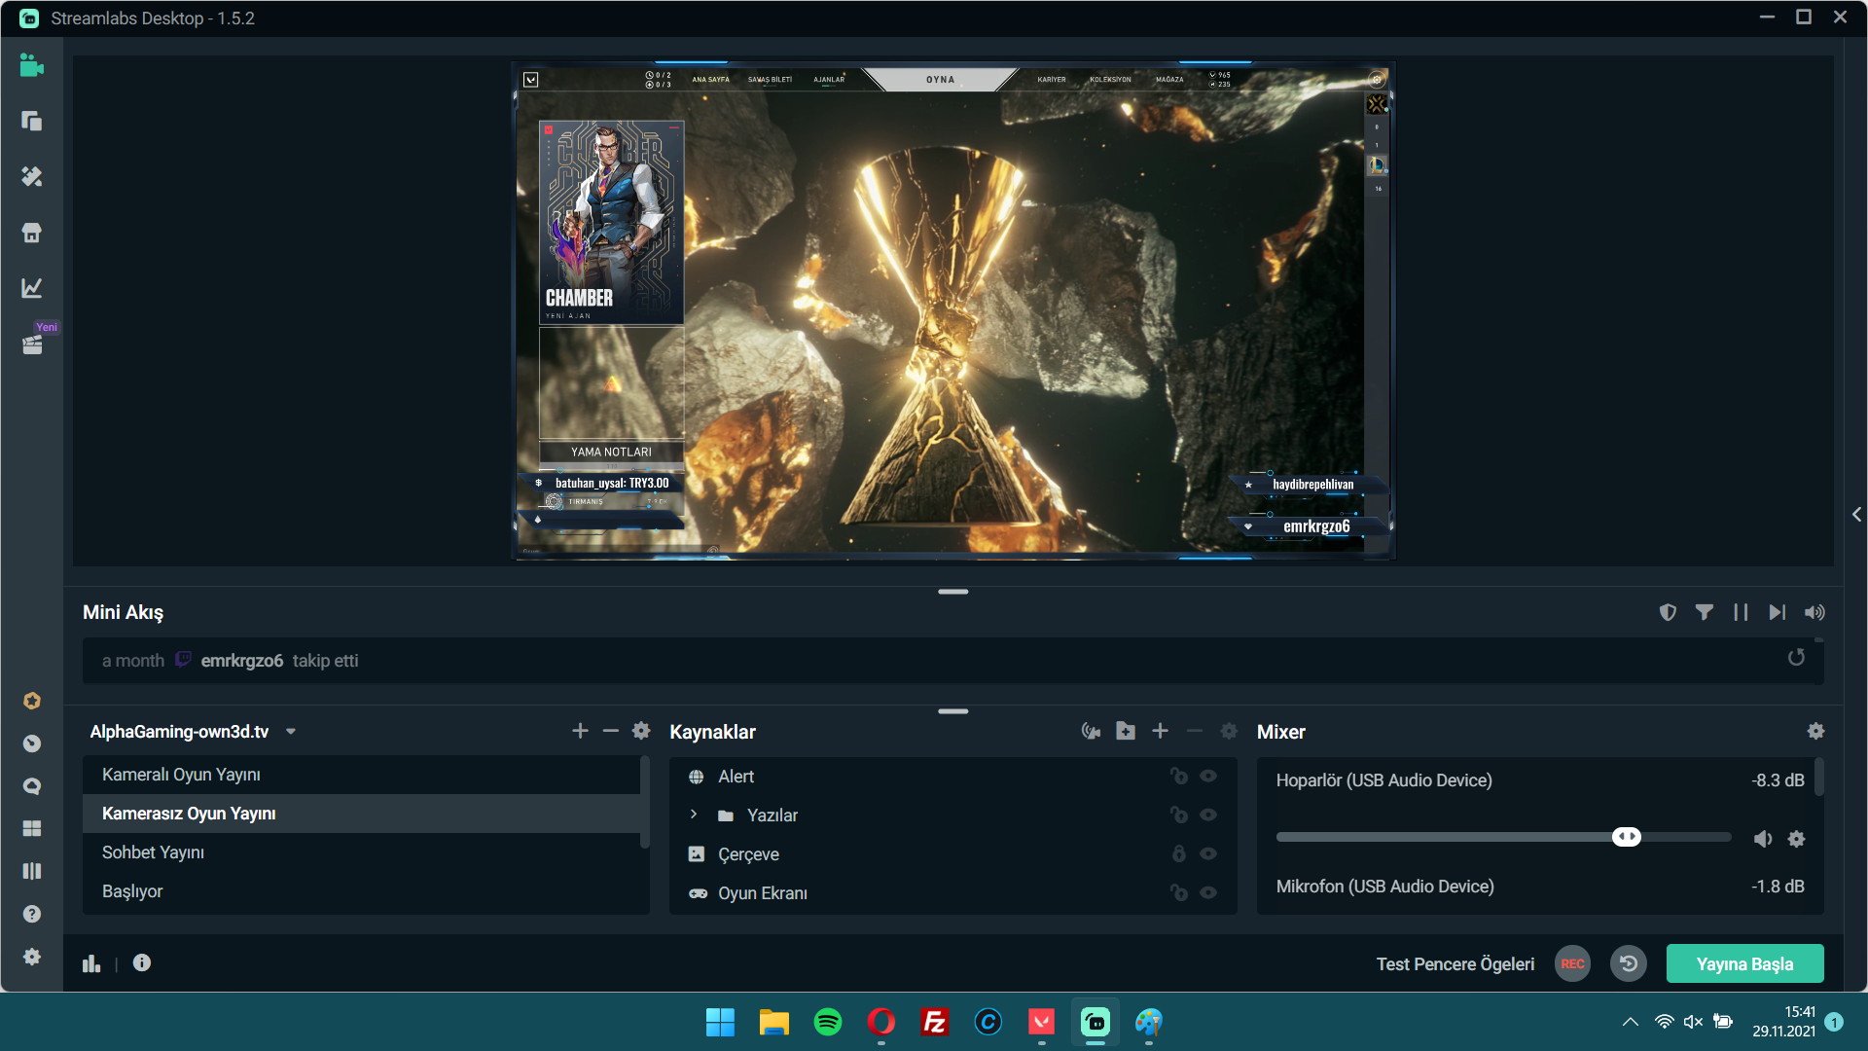The width and height of the screenshot is (1868, 1051).
Task: Skip the current alert in Mini Akış
Action: [x=1778, y=612]
